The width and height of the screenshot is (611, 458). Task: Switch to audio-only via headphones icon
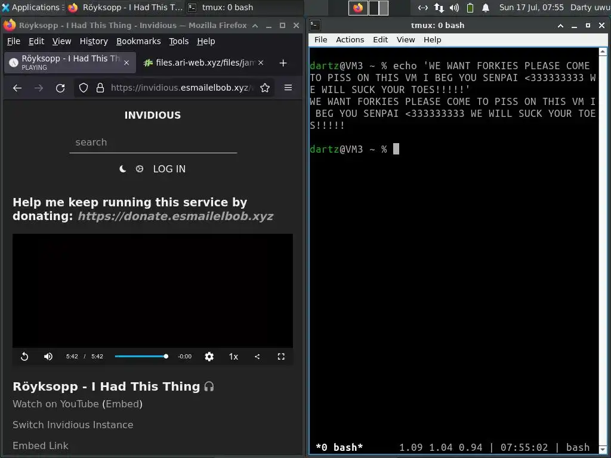tap(209, 386)
